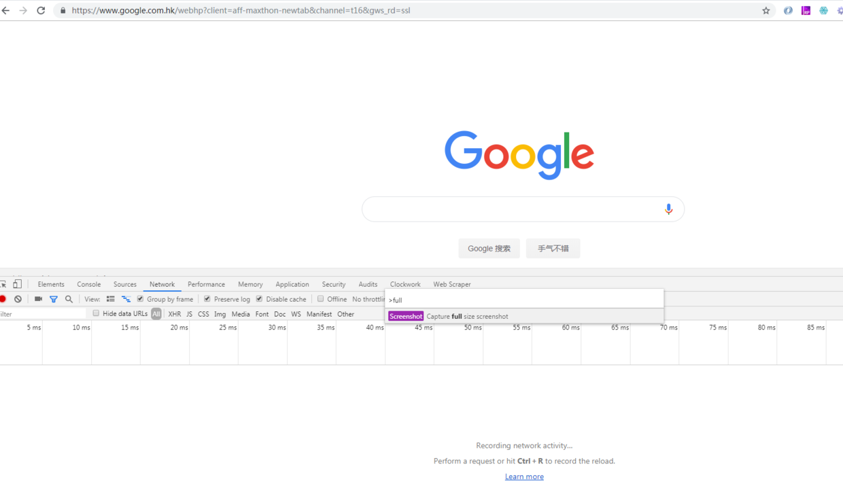Viewport: 843px width, 488px height.
Task: Use large request rows view
Action: [110, 299]
